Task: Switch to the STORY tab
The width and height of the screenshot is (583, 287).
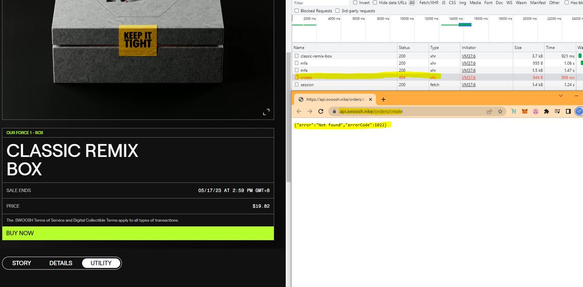Action: [x=21, y=263]
